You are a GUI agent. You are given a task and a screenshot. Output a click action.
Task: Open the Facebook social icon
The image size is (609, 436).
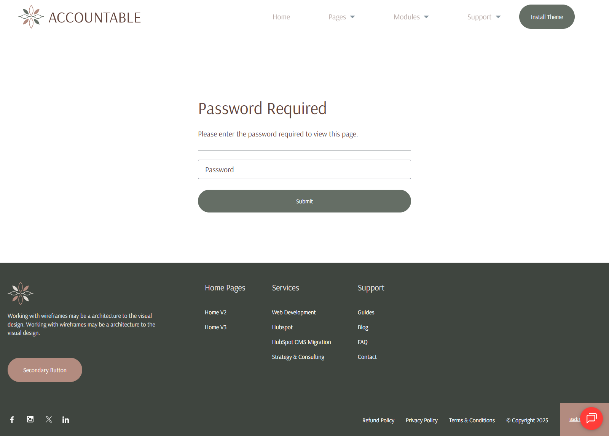[12, 419]
